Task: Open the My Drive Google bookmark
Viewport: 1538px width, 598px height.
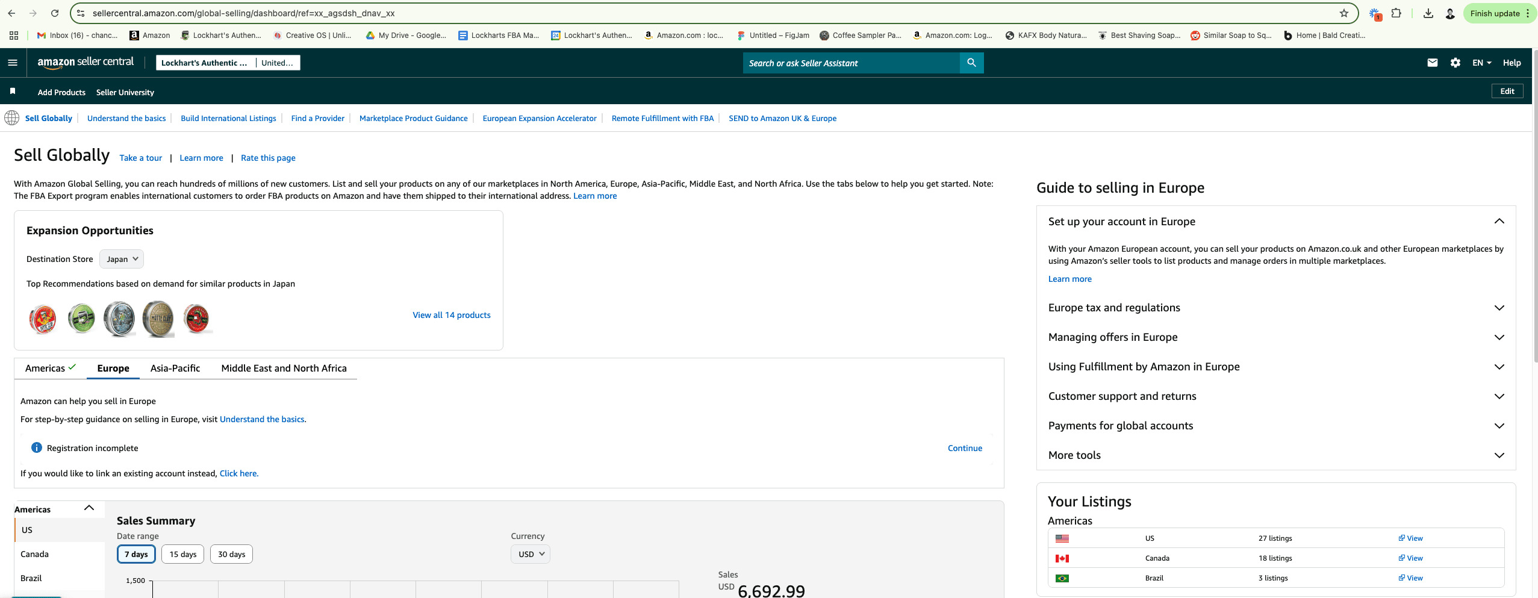Action: tap(406, 36)
